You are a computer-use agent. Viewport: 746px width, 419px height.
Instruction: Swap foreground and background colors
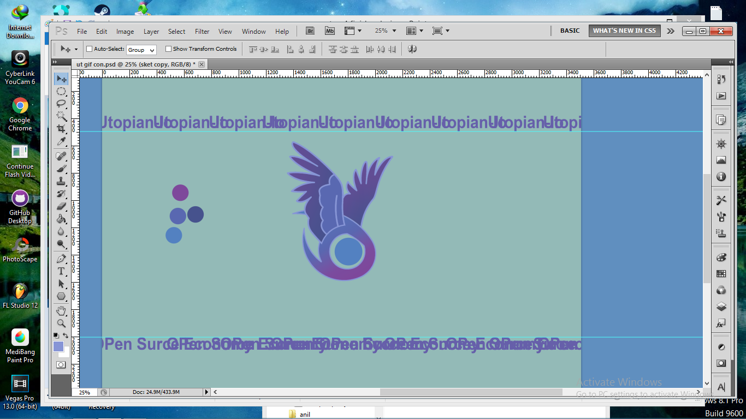pos(66,335)
